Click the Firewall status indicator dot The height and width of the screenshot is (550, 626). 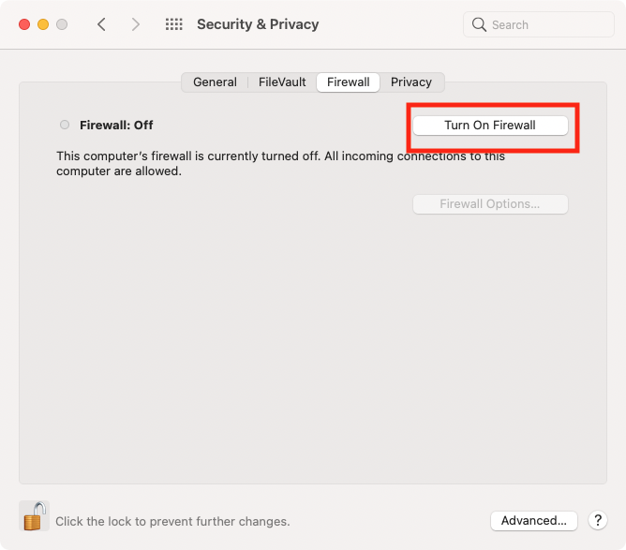click(65, 125)
